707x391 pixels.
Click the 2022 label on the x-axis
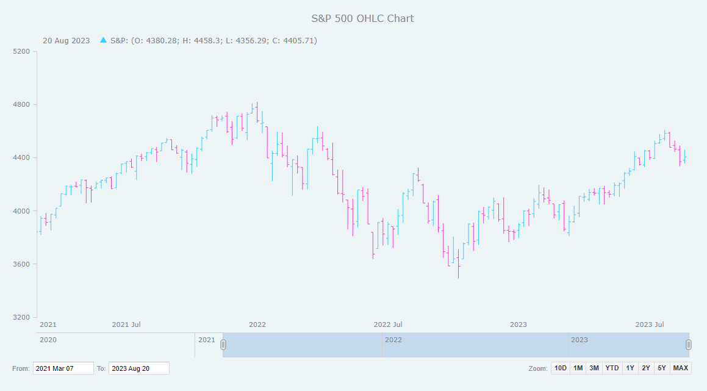[x=257, y=325]
